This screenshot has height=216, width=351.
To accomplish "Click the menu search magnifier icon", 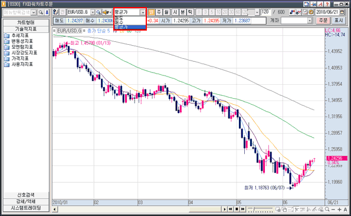I will pos(41,12).
